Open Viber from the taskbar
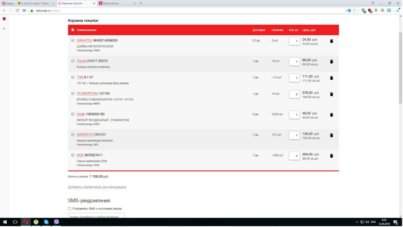The height and width of the screenshot is (227, 403). pos(57,222)
